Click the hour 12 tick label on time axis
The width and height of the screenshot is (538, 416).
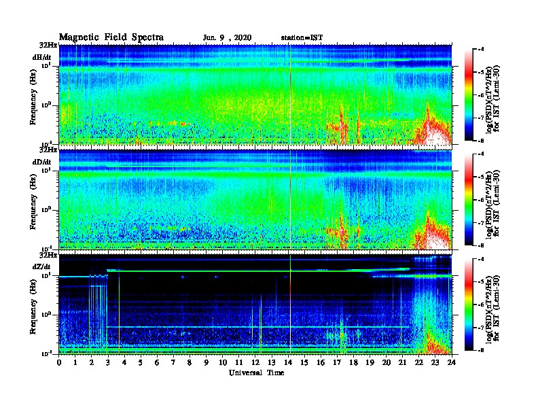click(x=255, y=363)
